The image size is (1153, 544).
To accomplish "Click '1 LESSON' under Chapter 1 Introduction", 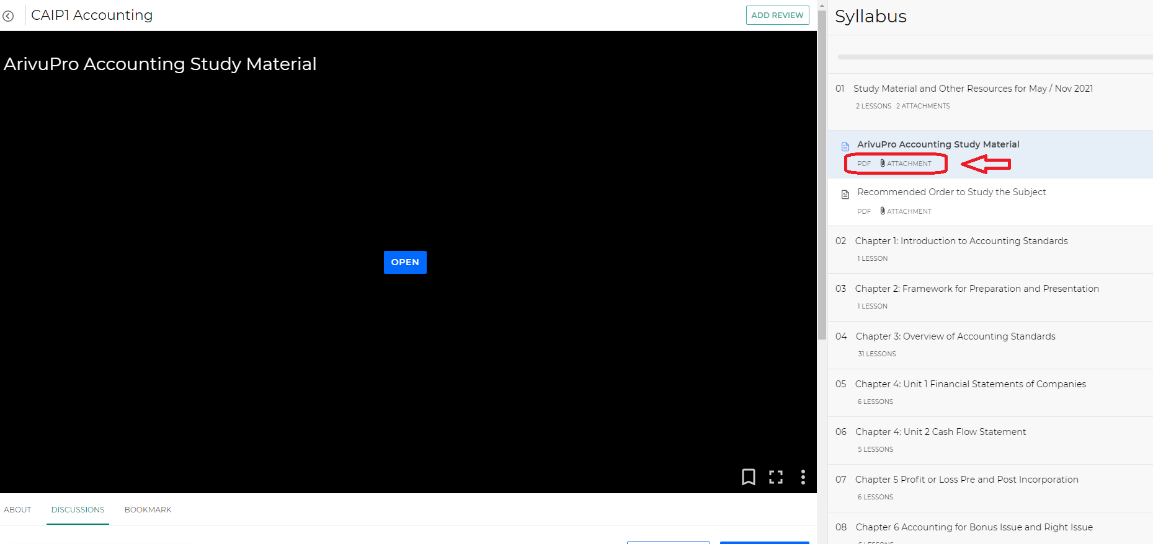I will point(872,258).
